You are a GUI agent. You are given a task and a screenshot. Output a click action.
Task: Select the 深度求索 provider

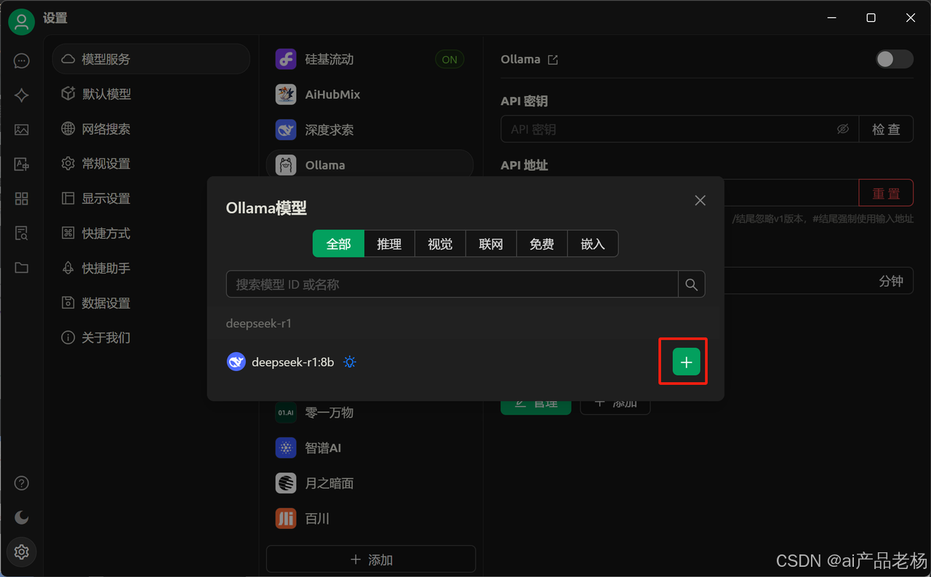(369, 130)
